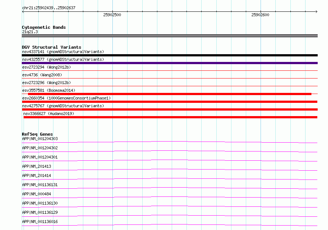Open the RefSeq Genes track title

37,134
